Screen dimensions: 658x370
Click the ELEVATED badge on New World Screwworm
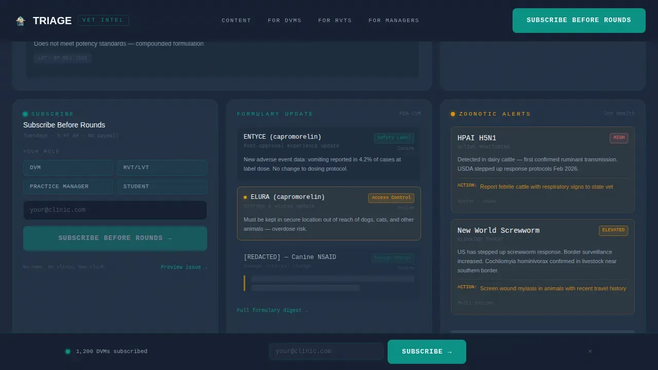click(613, 230)
